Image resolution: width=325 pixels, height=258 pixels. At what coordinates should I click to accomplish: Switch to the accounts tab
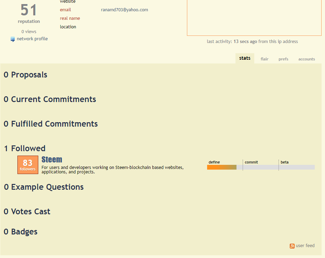coord(307,59)
